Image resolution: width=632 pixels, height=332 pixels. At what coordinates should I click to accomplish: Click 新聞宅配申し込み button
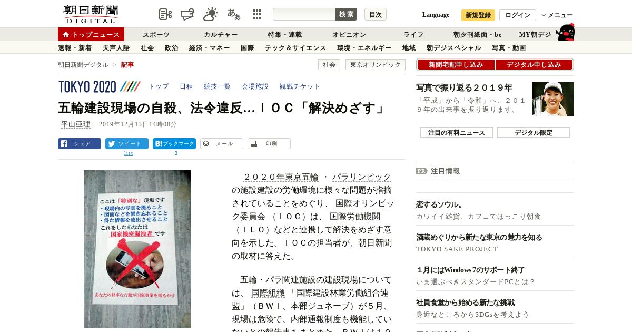[456, 64]
